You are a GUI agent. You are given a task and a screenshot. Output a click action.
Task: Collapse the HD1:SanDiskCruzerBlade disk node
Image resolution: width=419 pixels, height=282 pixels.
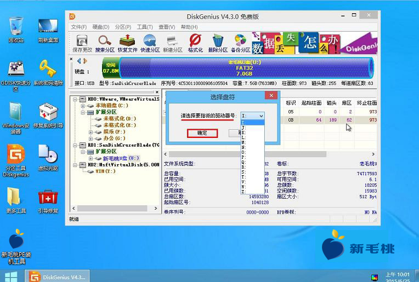(75, 145)
